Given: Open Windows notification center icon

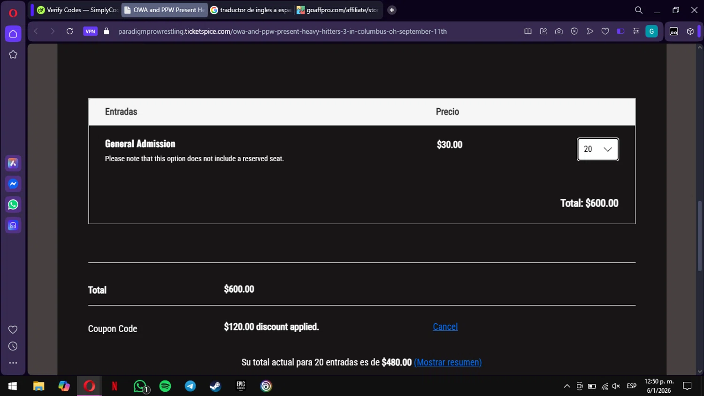Looking at the screenshot, I should pyautogui.click(x=687, y=386).
